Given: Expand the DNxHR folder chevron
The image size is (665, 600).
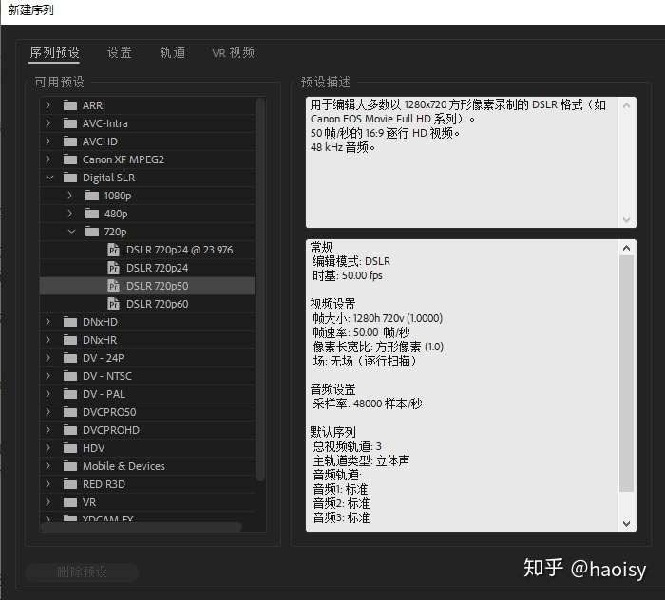Looking at the screenshot, I should (48, 340).
